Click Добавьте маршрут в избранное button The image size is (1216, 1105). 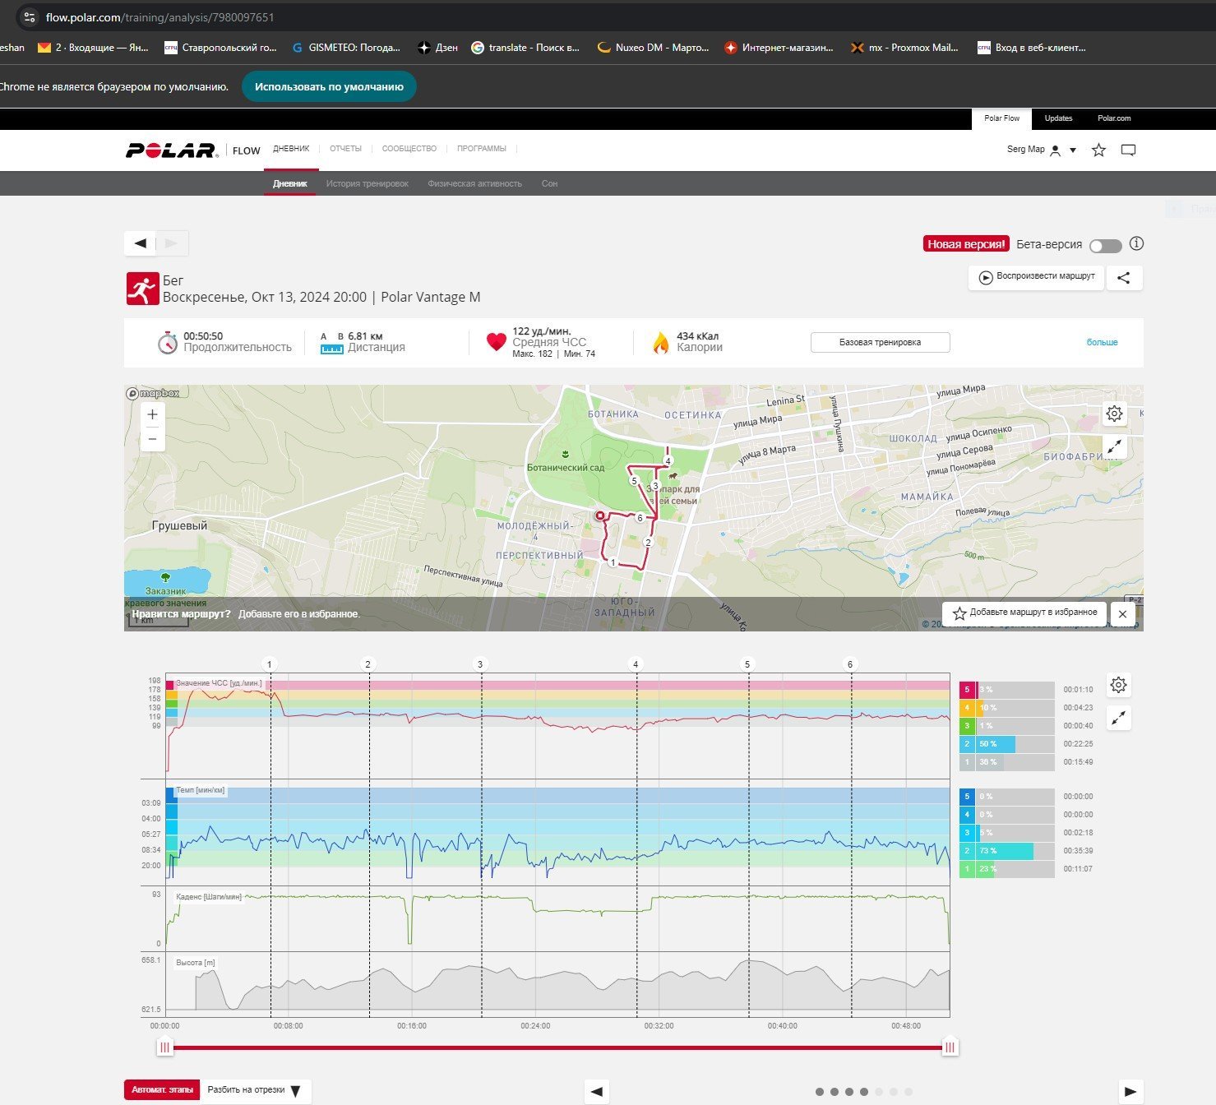click(1024, 613)
